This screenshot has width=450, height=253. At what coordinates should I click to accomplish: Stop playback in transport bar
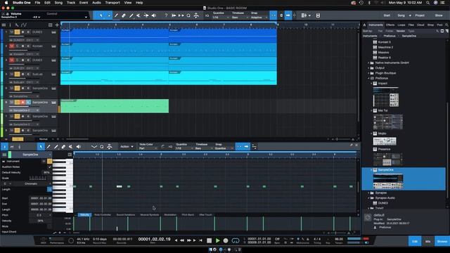pyautogui.click(x=210, y=240)
